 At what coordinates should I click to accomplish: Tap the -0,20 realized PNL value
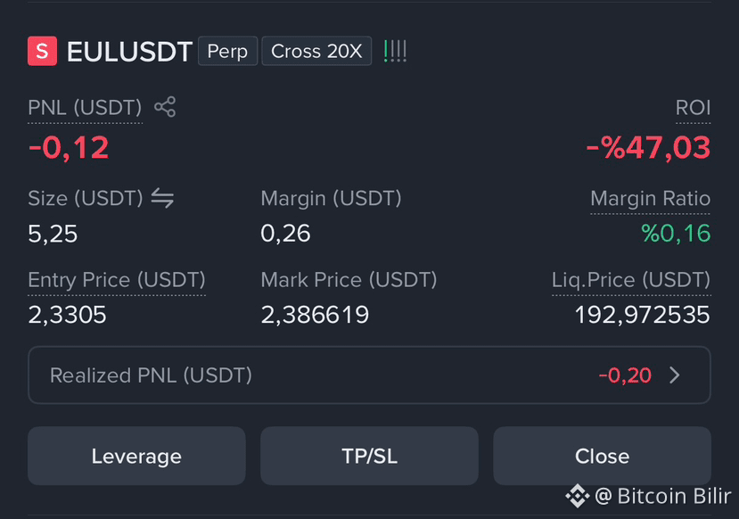pos(625,375)
